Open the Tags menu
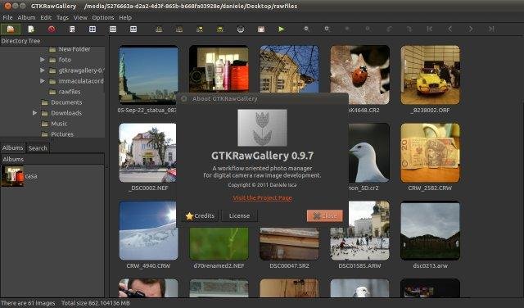The image size is (524, 308). point(62,17)
